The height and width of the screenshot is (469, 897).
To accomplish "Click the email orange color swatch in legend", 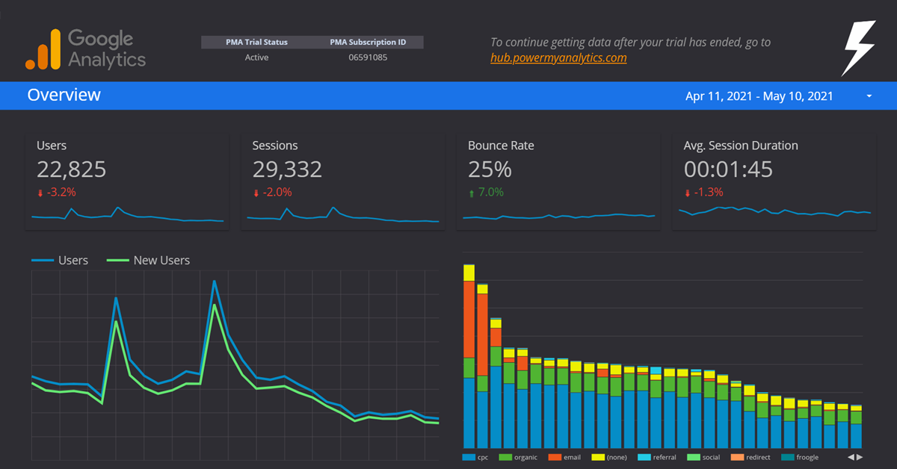I will [555, 457].
